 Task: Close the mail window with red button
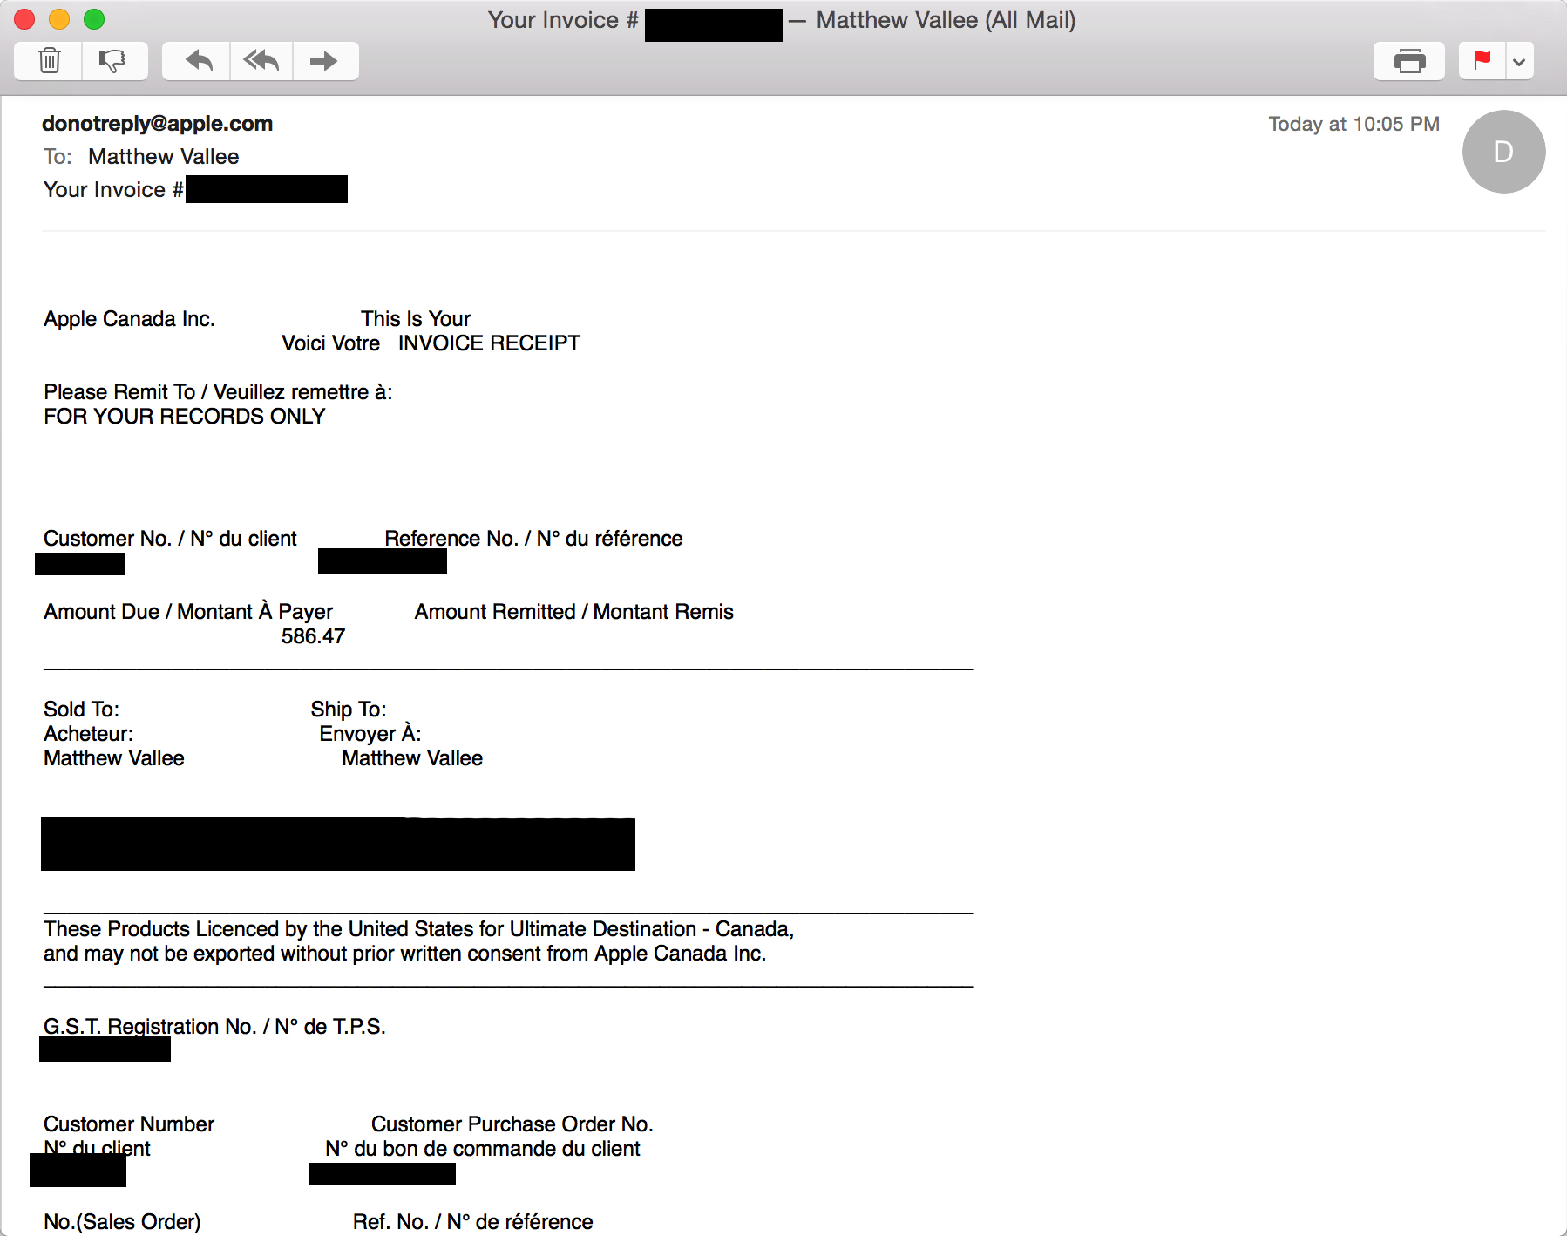[x=24, y=19]
